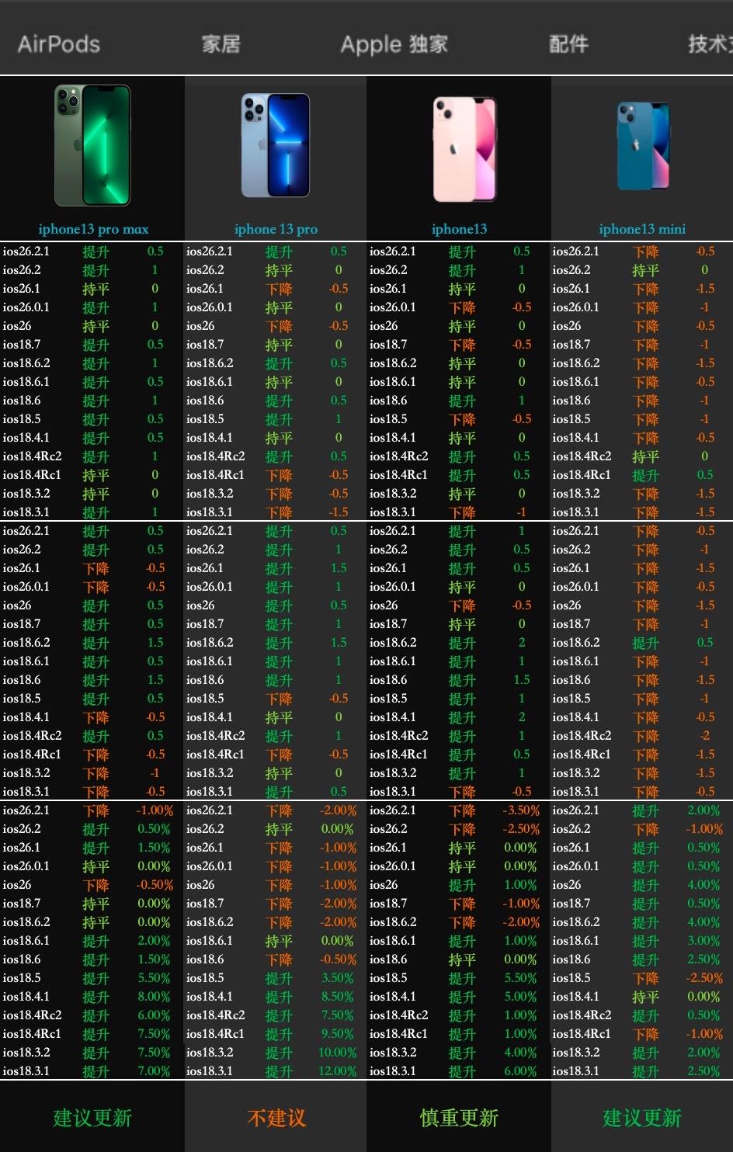Open the AirPods tab
The image size is (733, 1152).
pos(59,44)
